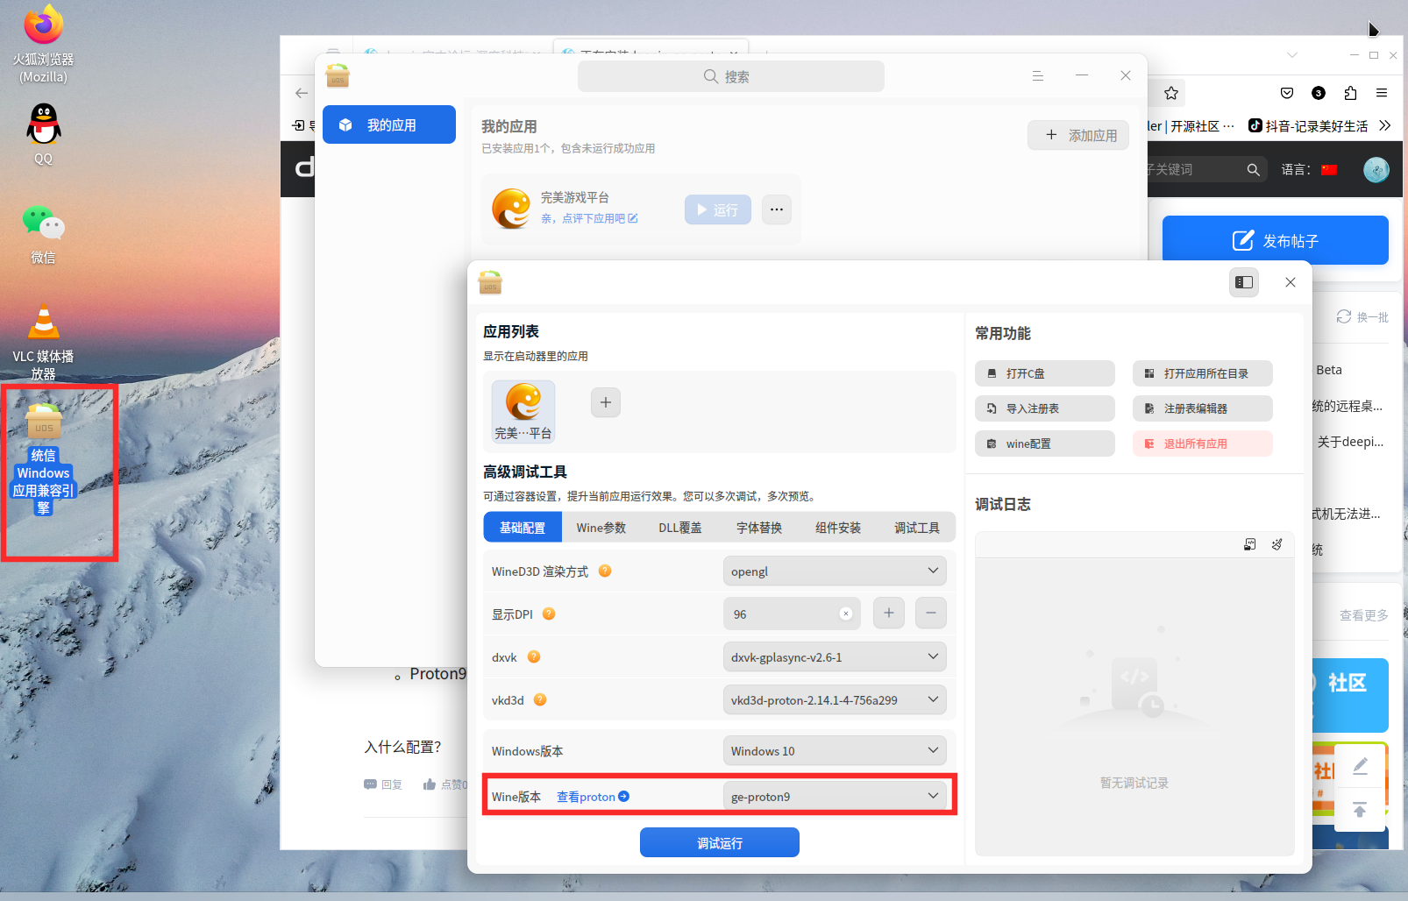Expand vkd3d version dropdown

(835, 699)
